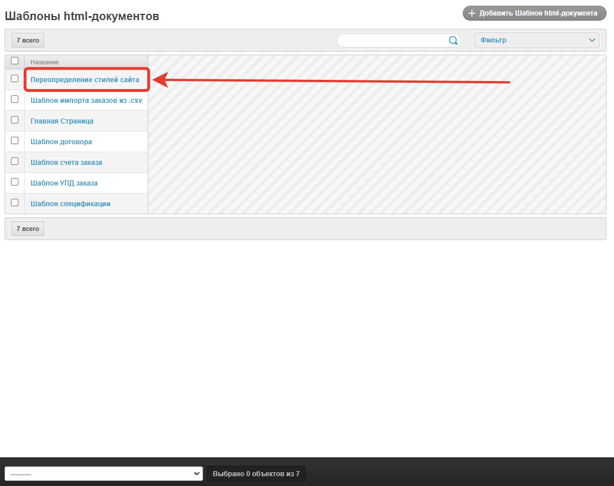Open the Фильтр dropdown
This screenshot has width=614, height=486.
(536, 40)
